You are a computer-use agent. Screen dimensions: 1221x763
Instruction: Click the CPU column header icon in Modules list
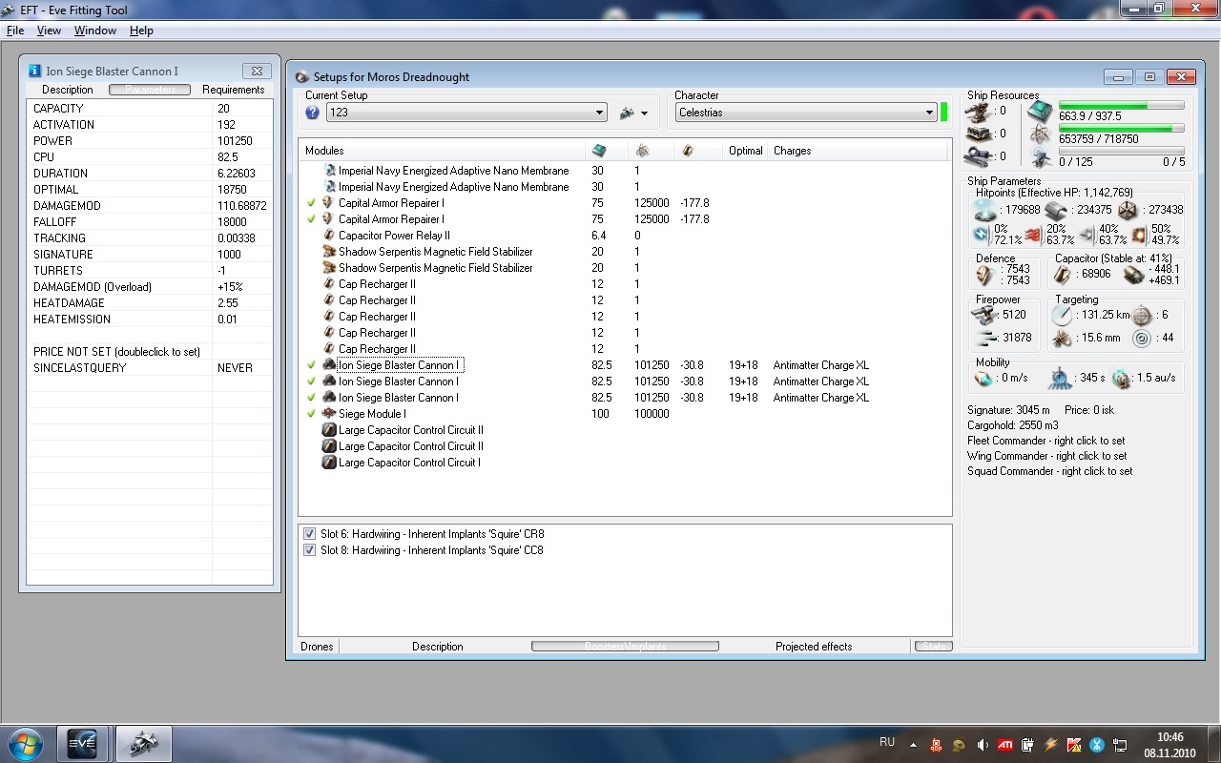click(x=599, y=151)
